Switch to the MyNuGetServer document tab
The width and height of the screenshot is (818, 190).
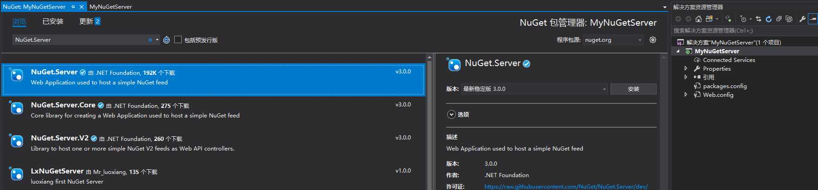click(x=111, y=7)
